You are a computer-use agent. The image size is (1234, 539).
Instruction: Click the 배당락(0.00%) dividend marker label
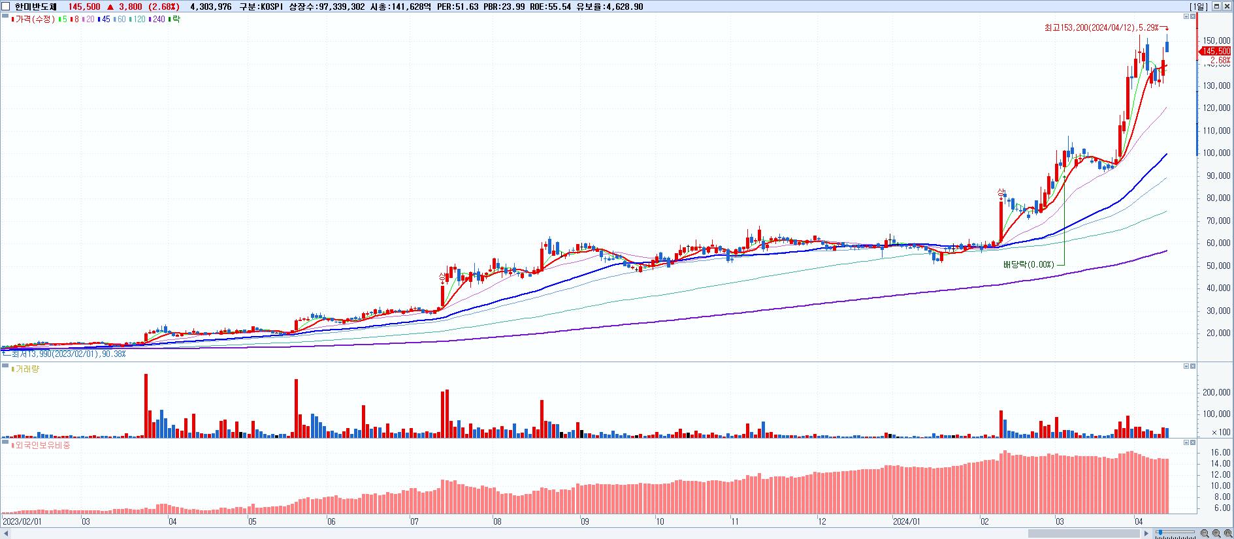(1029, 265)
